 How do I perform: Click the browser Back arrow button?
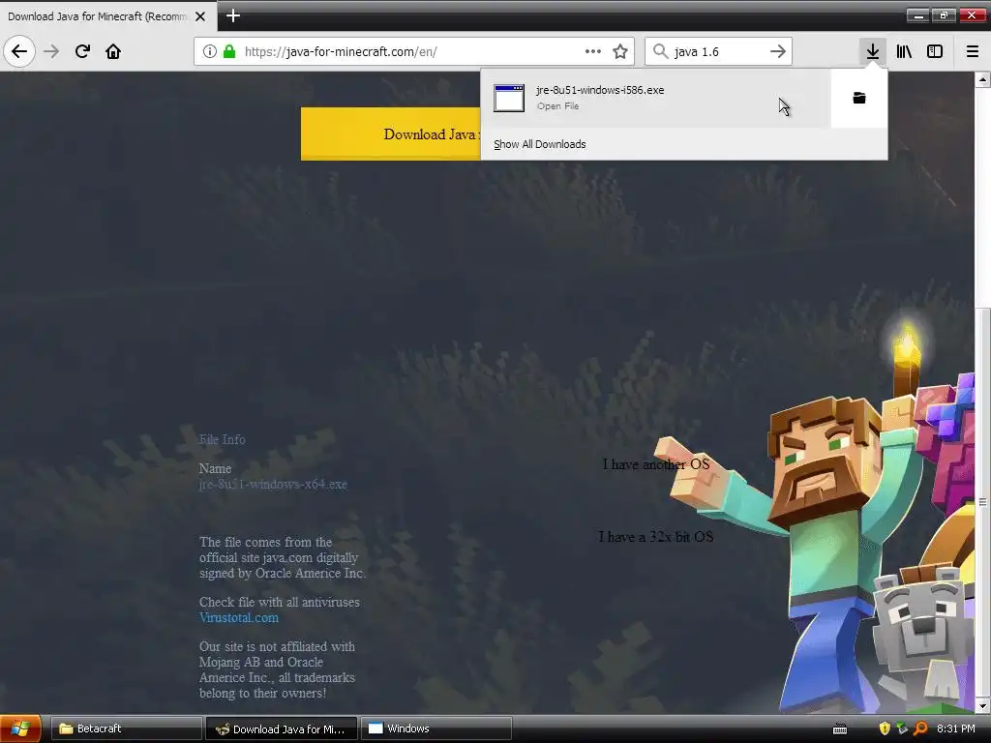pos(19,51)
